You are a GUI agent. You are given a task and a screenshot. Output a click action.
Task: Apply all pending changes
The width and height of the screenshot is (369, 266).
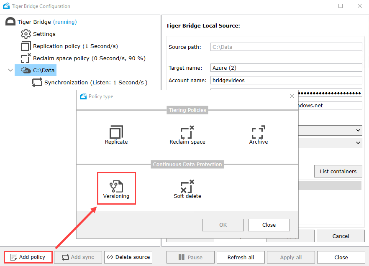[291, 257]
